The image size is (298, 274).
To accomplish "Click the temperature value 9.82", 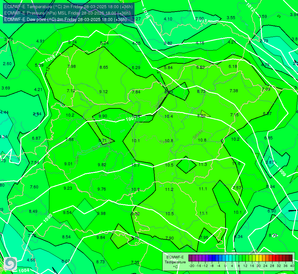I will point(102,165).
